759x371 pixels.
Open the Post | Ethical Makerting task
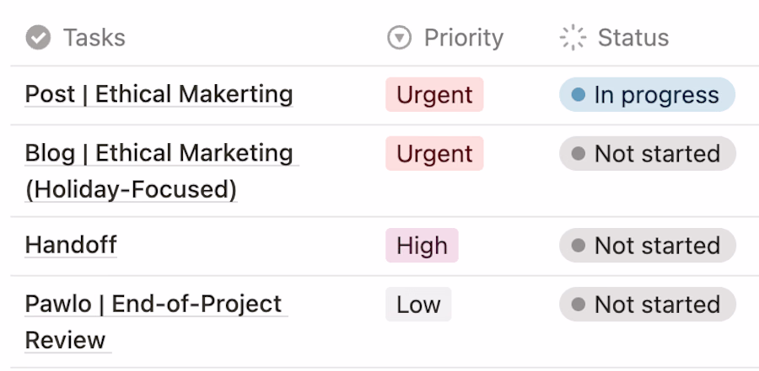point(159,94)
